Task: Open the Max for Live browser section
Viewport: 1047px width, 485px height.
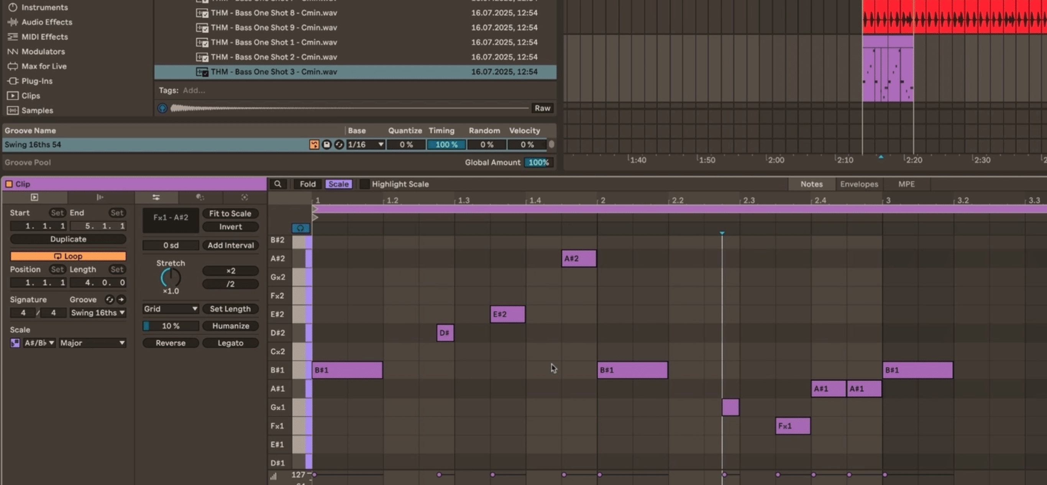Action: [x=45, y=66]
